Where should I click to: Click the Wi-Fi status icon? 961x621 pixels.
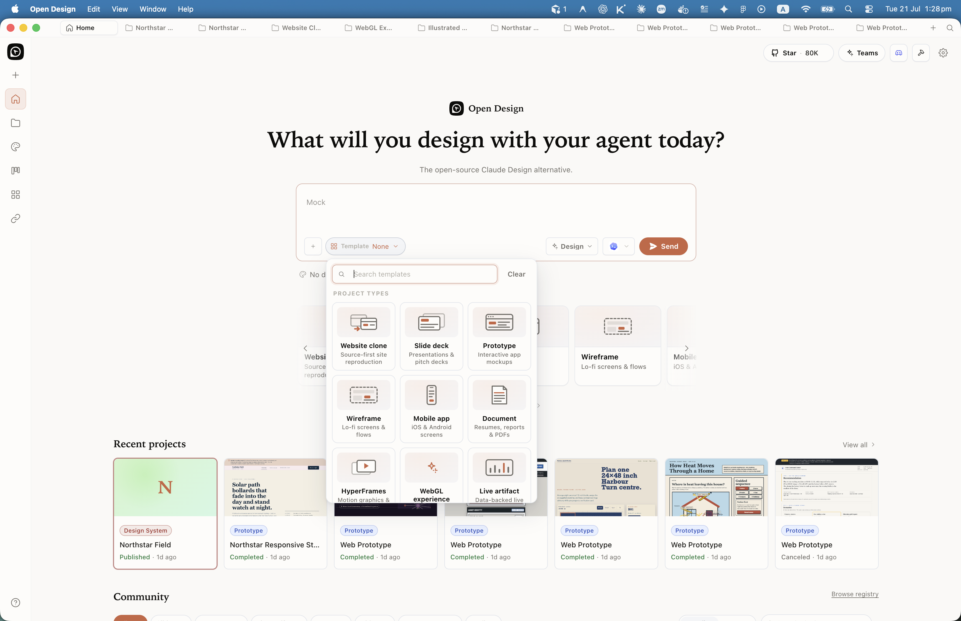coord(806,9)
